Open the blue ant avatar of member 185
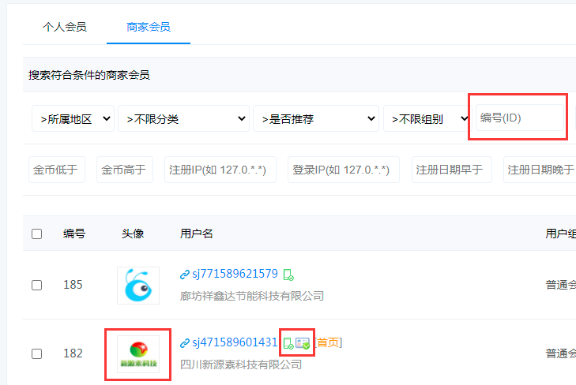Screen dimensions: 576x385 (x=138, y=285)
